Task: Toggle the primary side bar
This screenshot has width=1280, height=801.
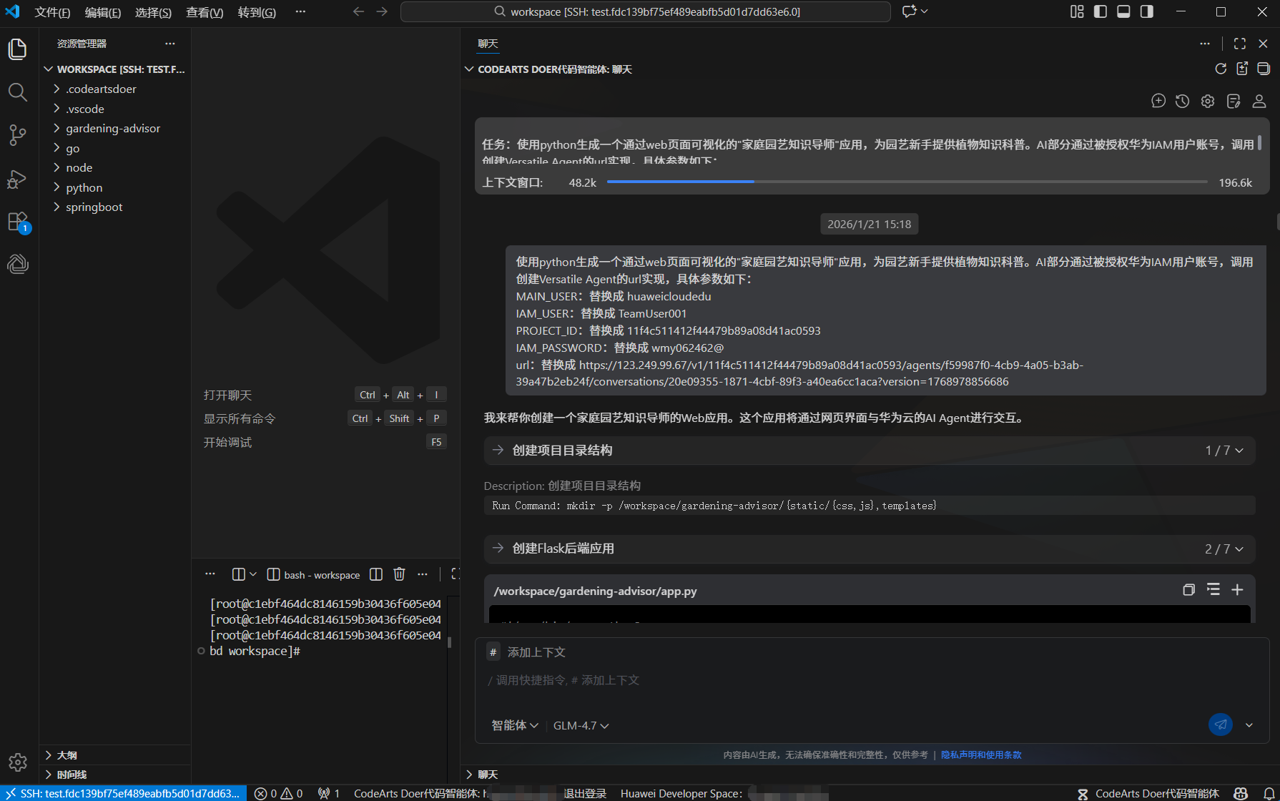Action: click(1101, 11)
